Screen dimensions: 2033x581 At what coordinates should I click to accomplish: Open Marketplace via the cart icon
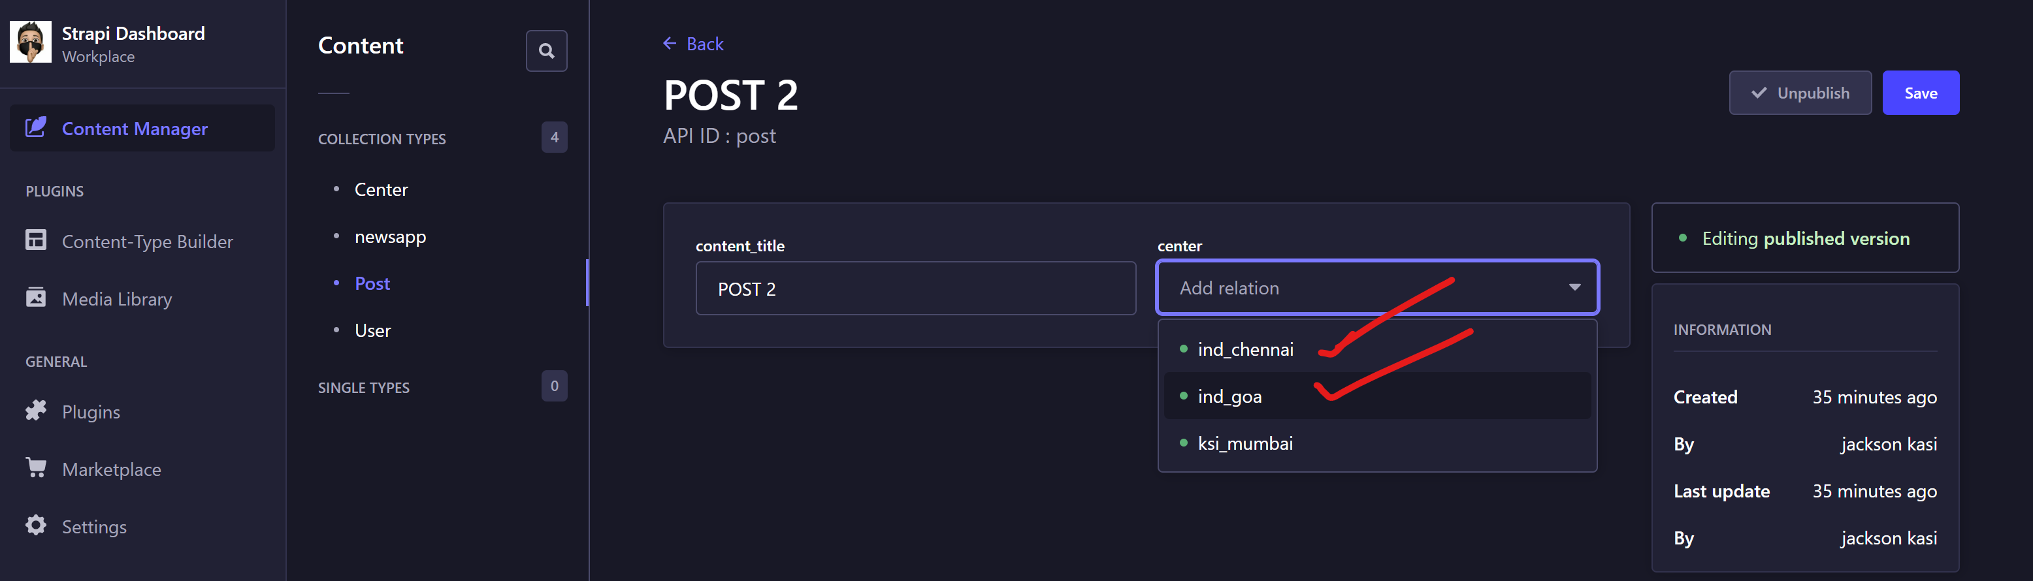click(35, 468)
